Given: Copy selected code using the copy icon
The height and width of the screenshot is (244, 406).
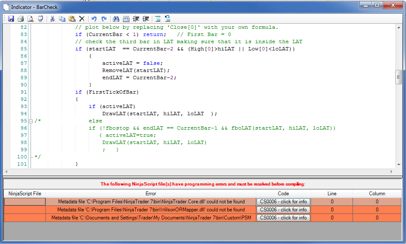Looking at the screenshot, I should (62, 19).
